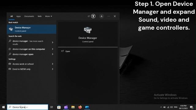This screenshot has height=110, width=196.
Task: Open the account avatar labeled A
Action: click(x=101, y=16)
